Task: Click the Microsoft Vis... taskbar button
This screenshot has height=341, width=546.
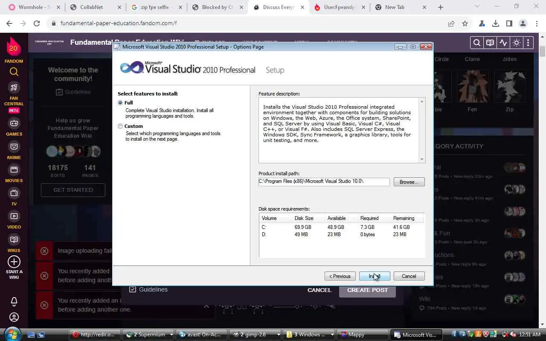Action: point(415,335)
